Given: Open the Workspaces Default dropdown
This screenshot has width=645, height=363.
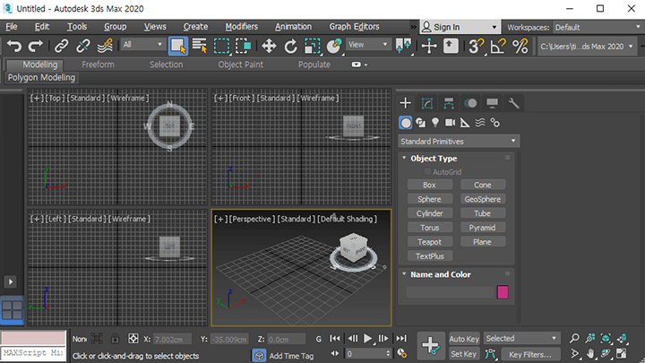Looking at the screenshot, I should [598, 28].
